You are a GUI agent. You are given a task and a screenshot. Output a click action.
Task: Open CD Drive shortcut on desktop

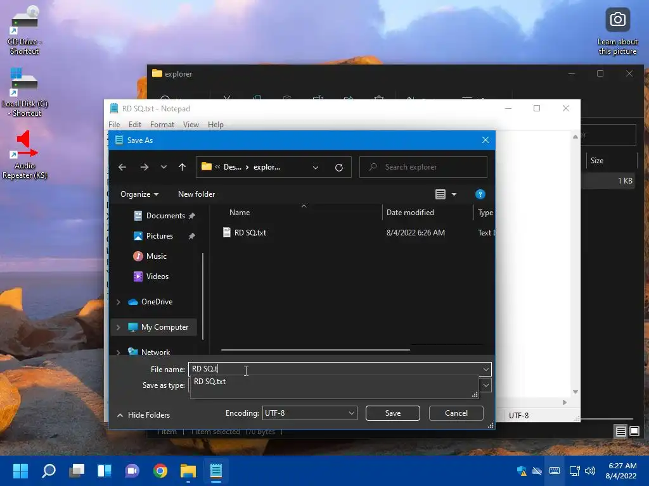click(25, 30)
